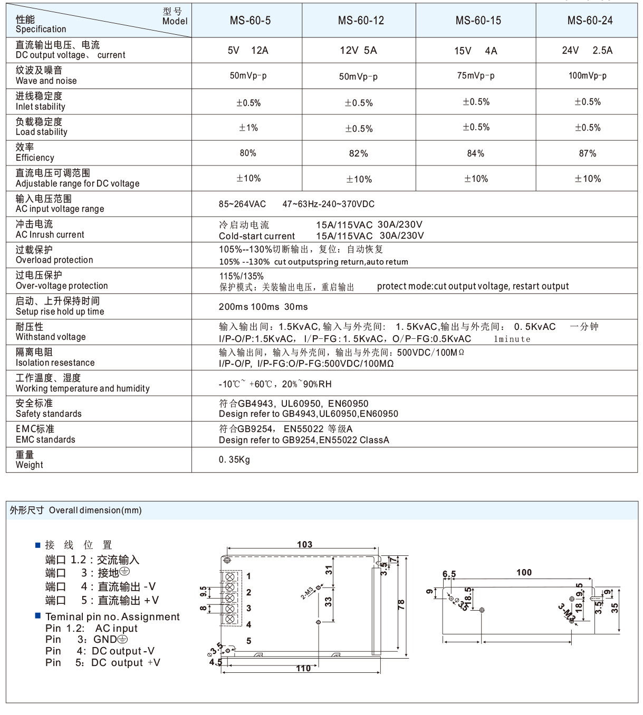Select the GND ground symbol in pin assignment
This screenshot has width=643, height=715.
[122, 640]
